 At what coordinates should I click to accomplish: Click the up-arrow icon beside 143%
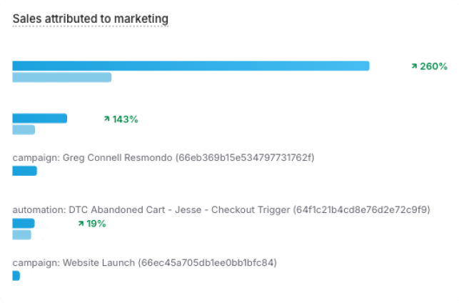point(107,119)
